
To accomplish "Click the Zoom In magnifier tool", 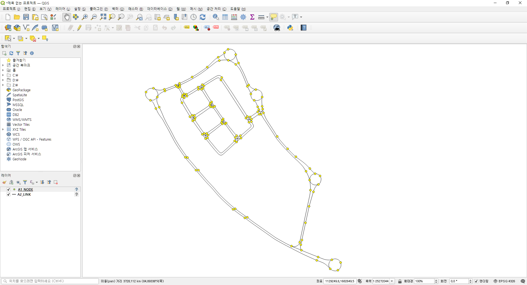I will click(x=85, y=17).
